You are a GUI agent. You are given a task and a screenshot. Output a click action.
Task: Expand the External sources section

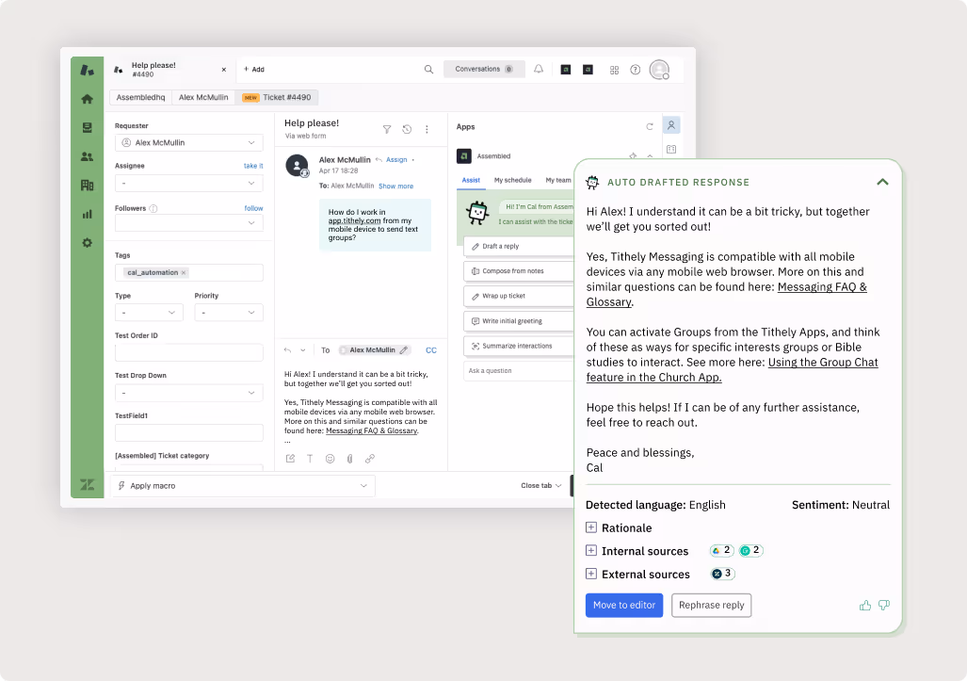point(590,574)
